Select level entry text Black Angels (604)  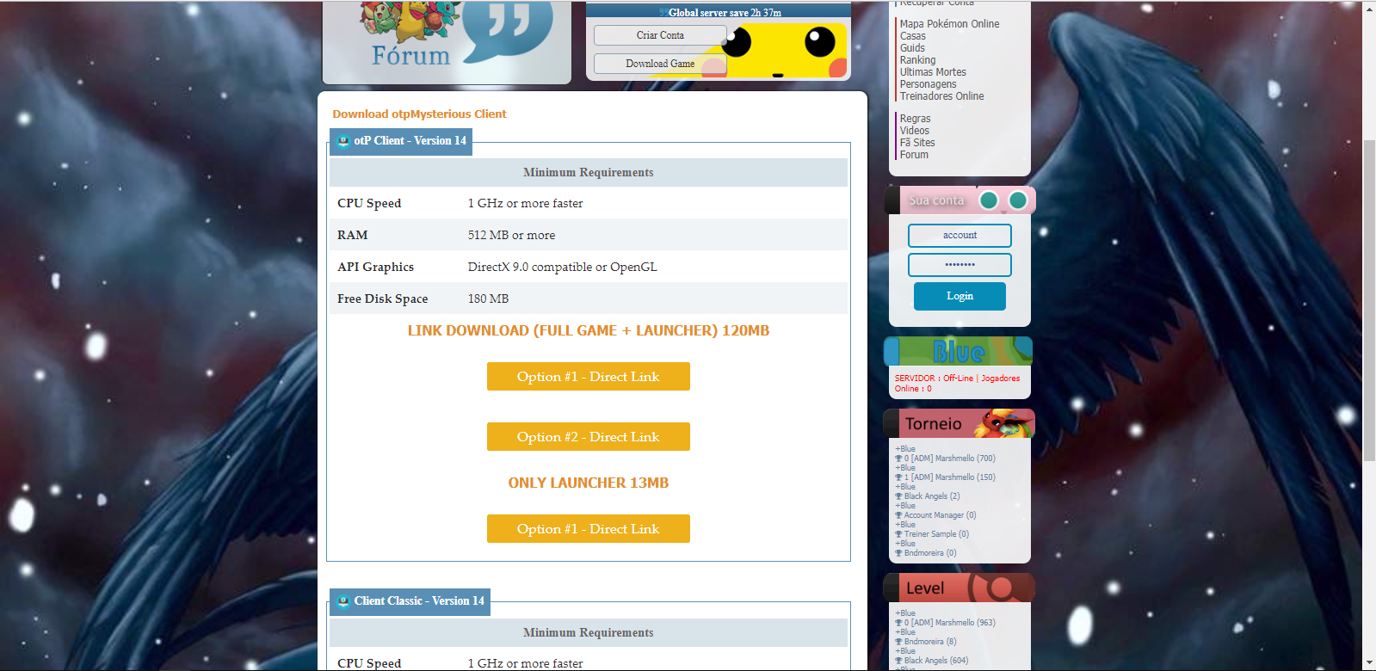(936, 661)
